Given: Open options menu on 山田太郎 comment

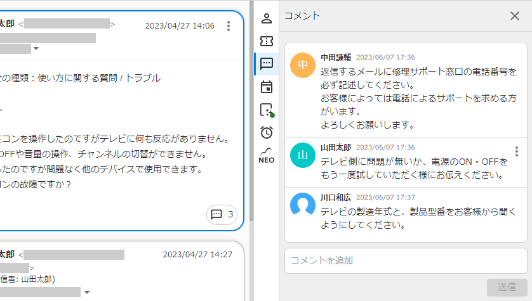Looking at the screenshot, I should tap(516, 151).
